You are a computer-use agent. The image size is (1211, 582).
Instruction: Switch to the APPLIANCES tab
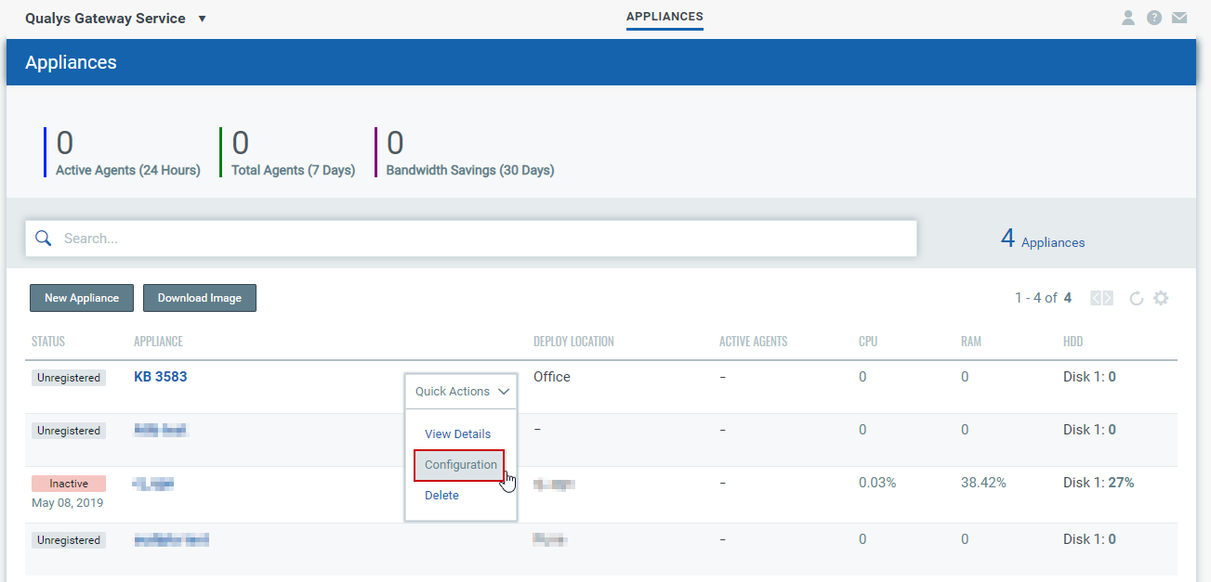[x=664, y=17]
